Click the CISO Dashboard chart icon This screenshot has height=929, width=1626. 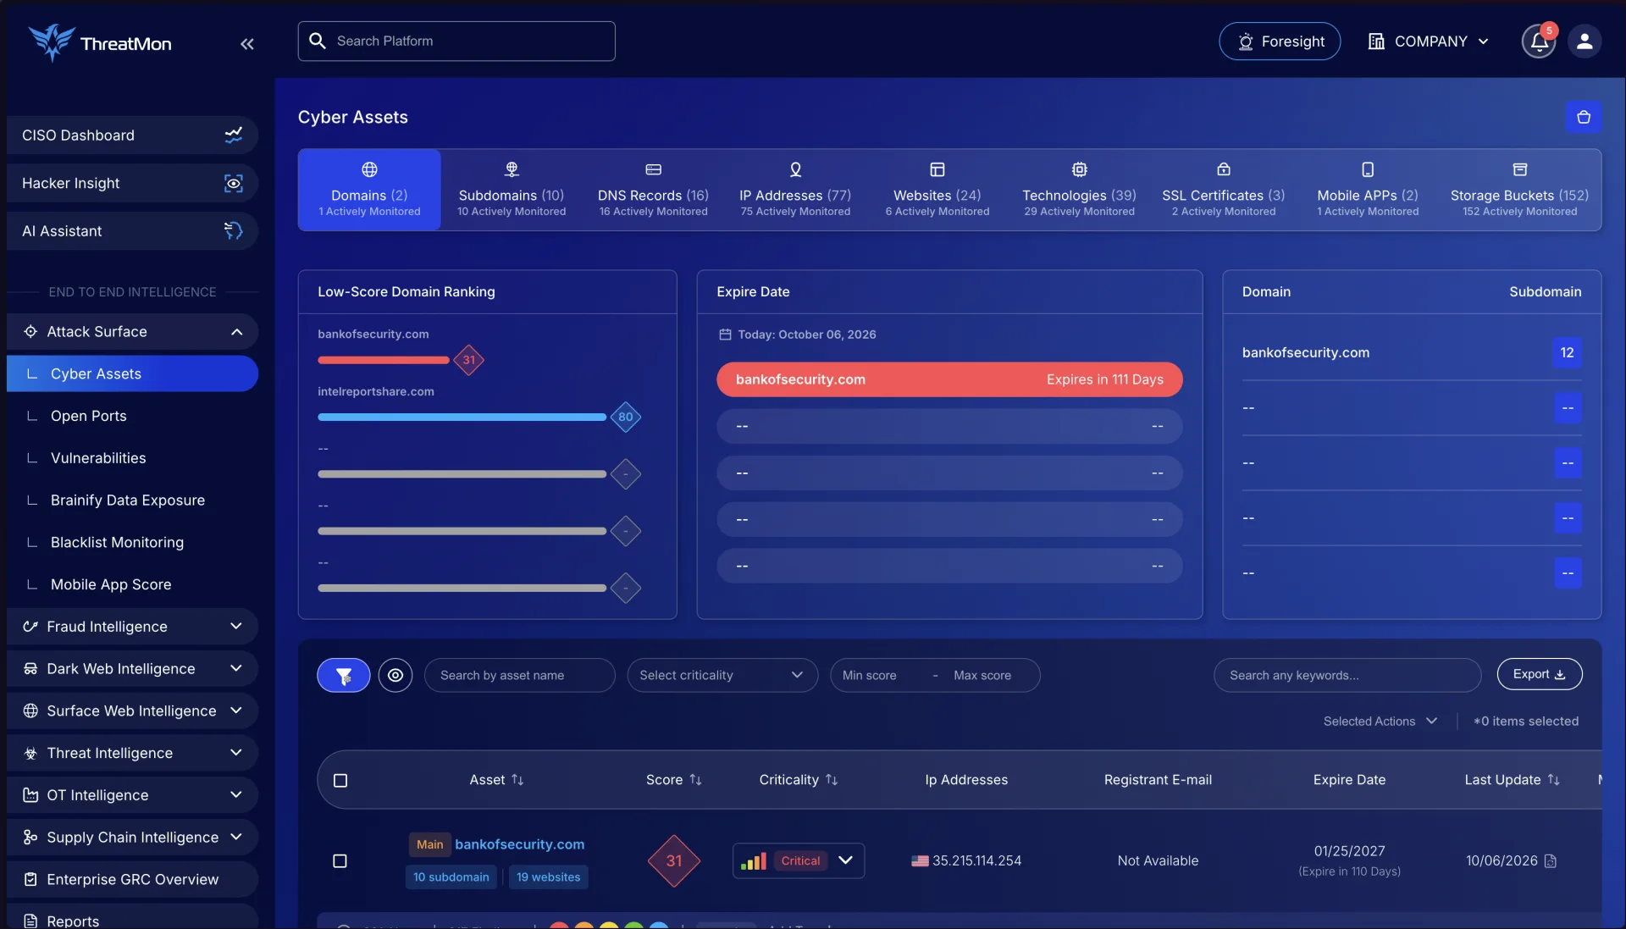pyautogui.click(x=233, y=135)
